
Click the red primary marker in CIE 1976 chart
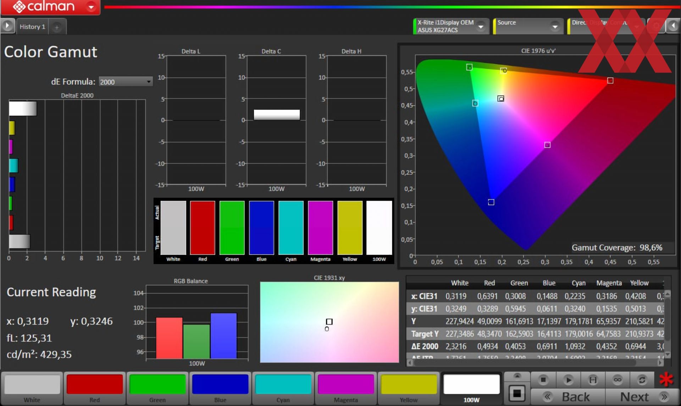(x=610, y=80)
